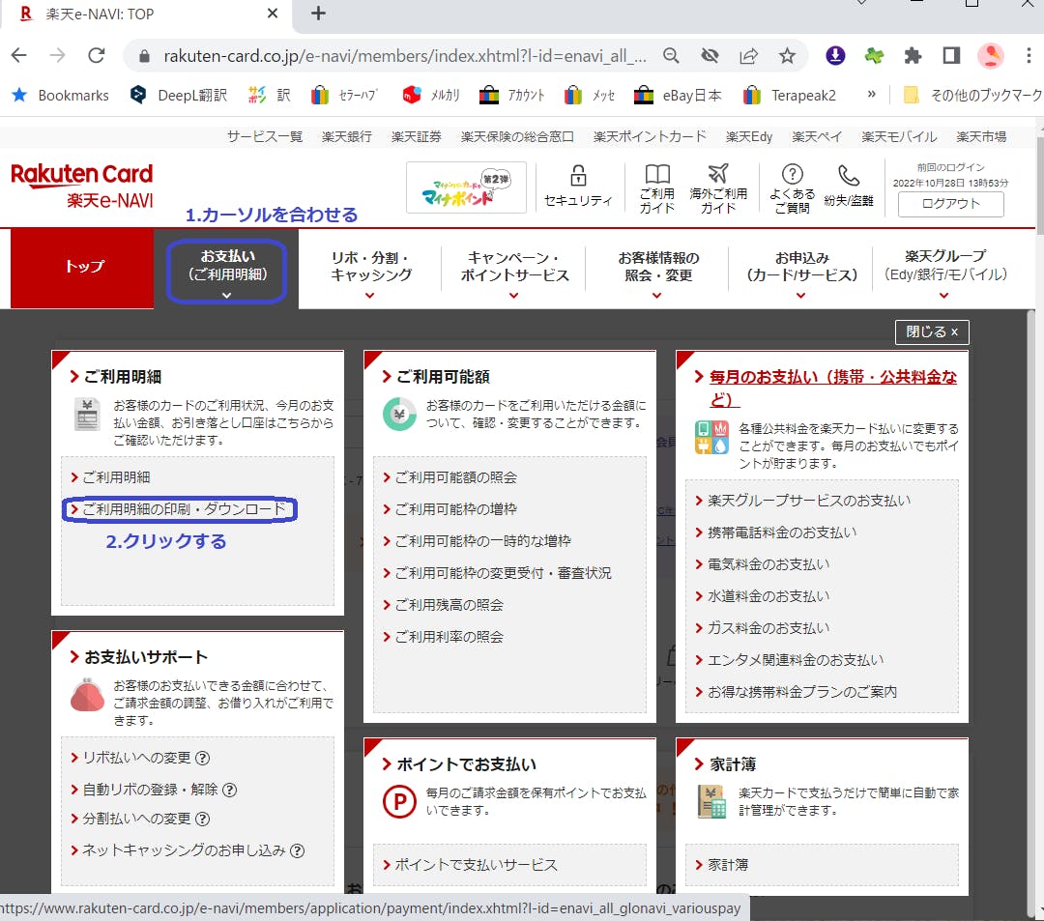The image size is (1044, 921).
Task: Click ガス料金のお支払い link
Action: point(768,628)
